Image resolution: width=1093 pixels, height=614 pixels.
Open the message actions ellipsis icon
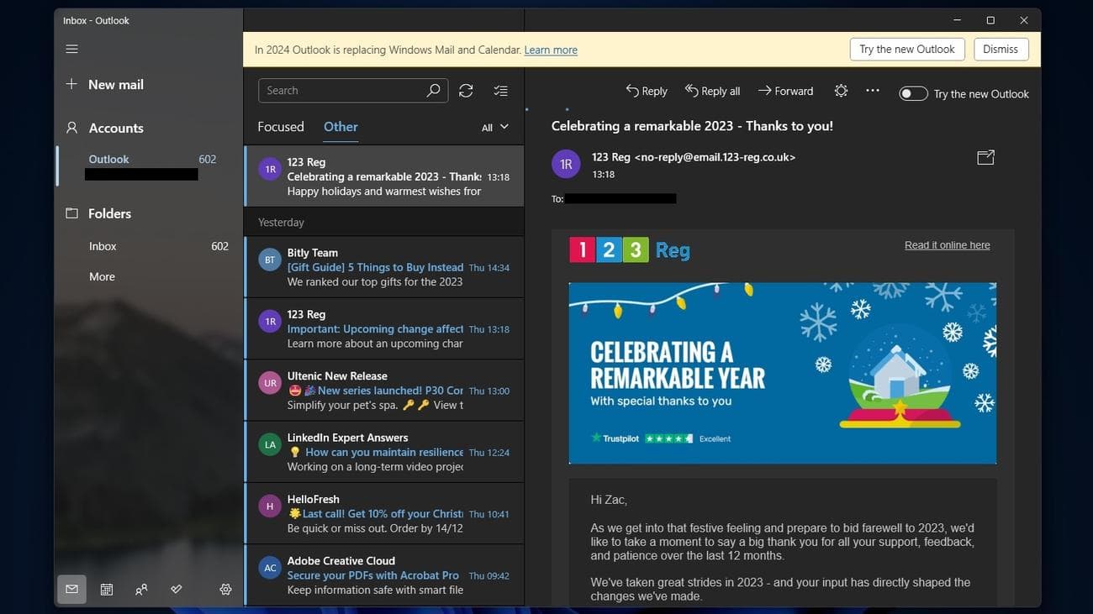pos(872,90)
